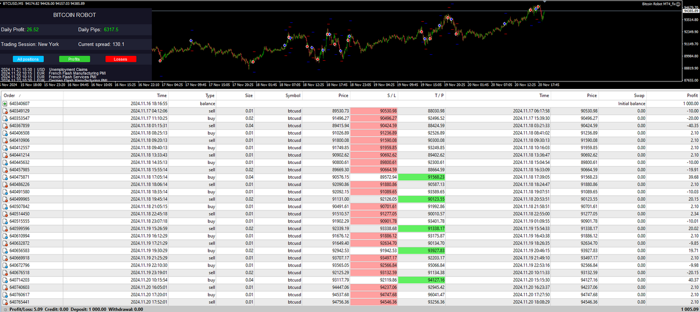
Task: Click the order icon for 640499965
Action: 5,199
